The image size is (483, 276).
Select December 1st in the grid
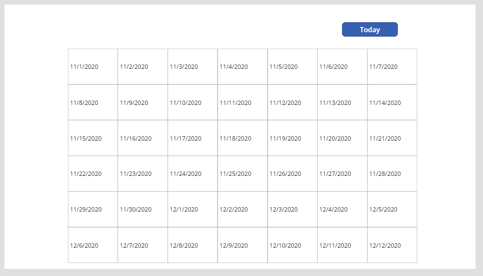[192, 209]
